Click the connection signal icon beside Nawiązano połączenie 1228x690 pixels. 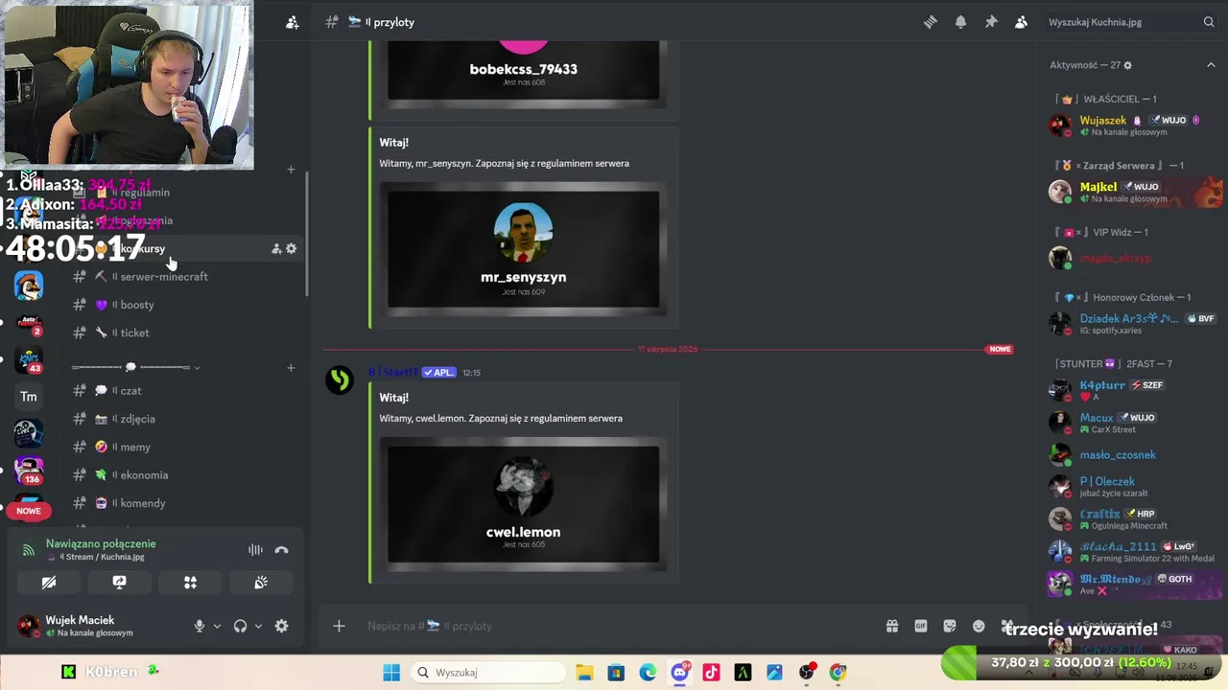29,550
